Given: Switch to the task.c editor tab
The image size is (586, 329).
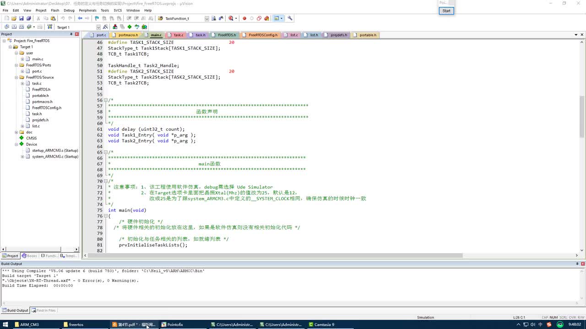Looking at the screenshot, I should (x=176, y=35).
